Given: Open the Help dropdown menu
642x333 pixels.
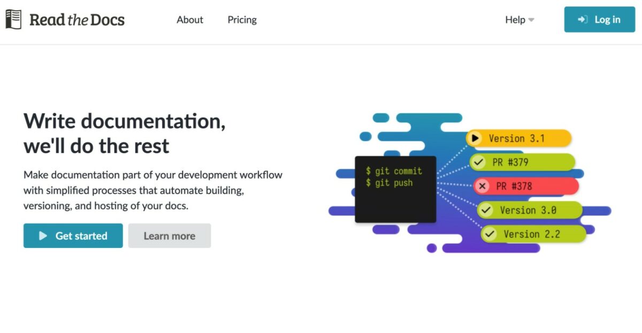Looking at the screenshot, I should [x=515, y=19].
